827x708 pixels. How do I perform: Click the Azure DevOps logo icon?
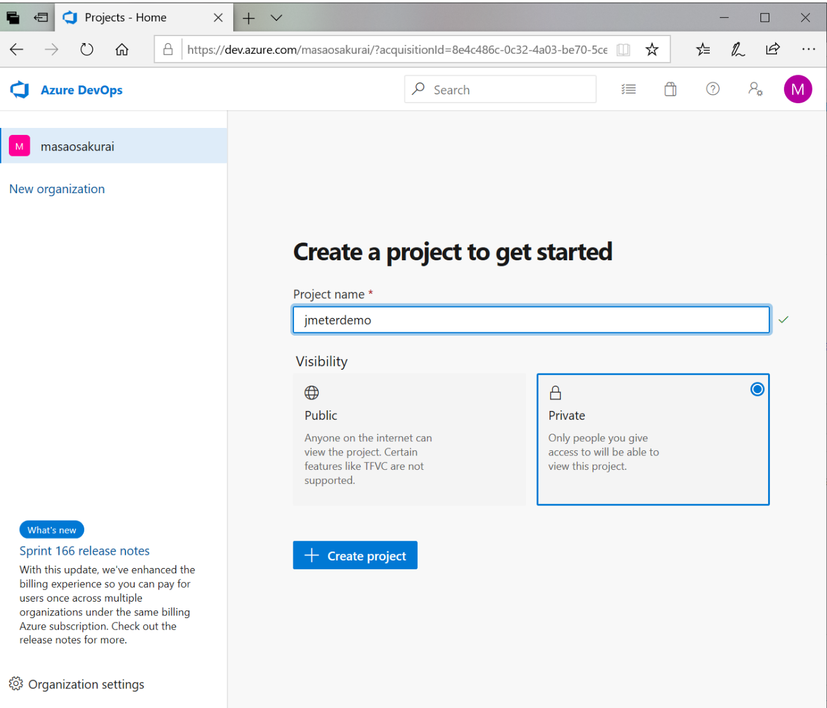coord(20,90)
